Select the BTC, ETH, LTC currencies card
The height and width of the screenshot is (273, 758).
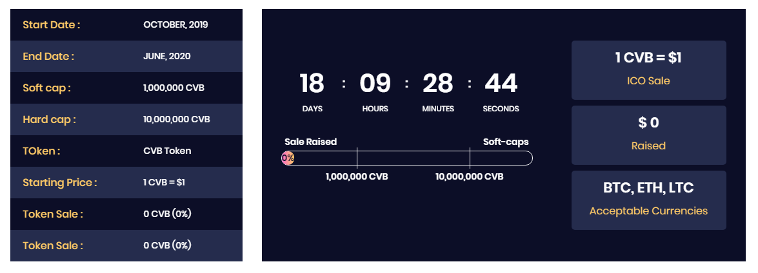click(649, 200)
